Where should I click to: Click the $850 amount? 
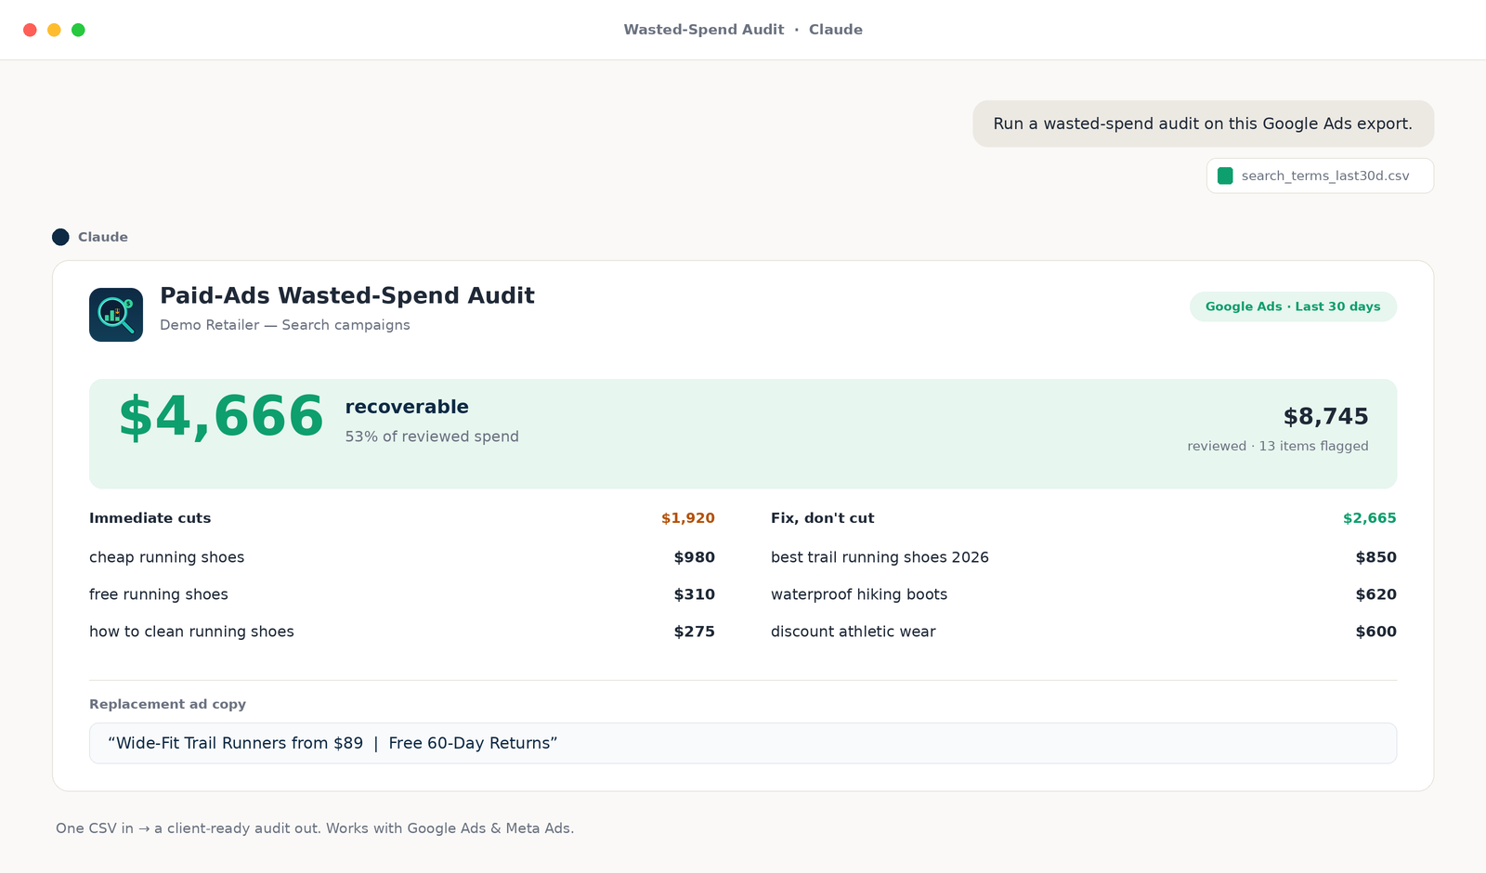click(x=1375, y=557)
